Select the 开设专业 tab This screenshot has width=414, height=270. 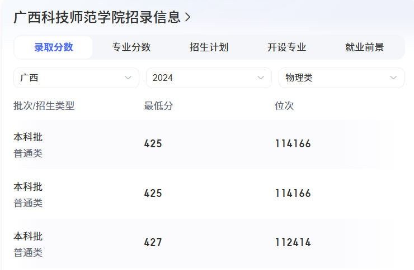coord(286,47)
